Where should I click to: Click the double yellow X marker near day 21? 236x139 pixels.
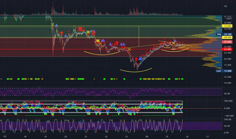(88, 32)
